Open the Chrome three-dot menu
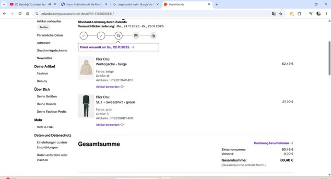The image size is (331, 179). (x=326, y=14)
